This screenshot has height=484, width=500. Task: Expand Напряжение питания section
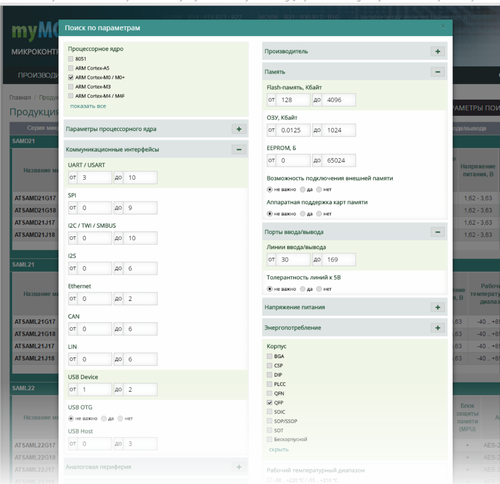tap(437, 307)
